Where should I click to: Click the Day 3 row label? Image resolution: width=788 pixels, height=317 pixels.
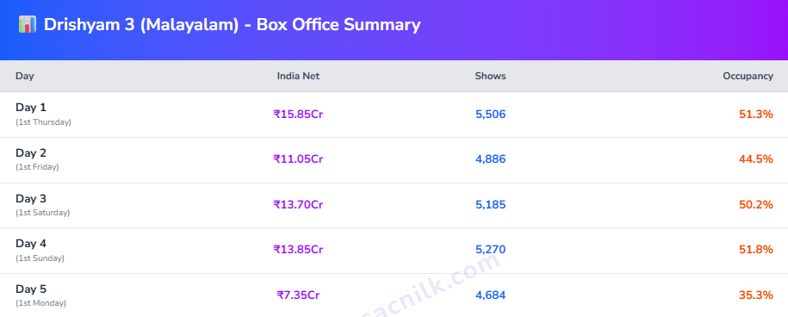pyautogui.click(x=31, y=198)
